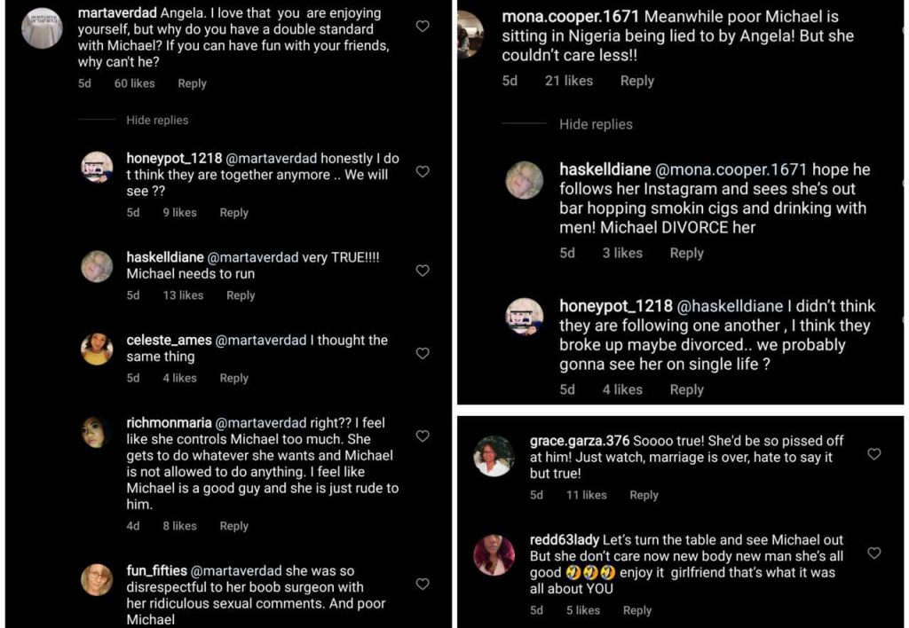Like grace.garza.376's "Soooo true" comment
This screenshot has height=628, width=909.
click(873, 454)
